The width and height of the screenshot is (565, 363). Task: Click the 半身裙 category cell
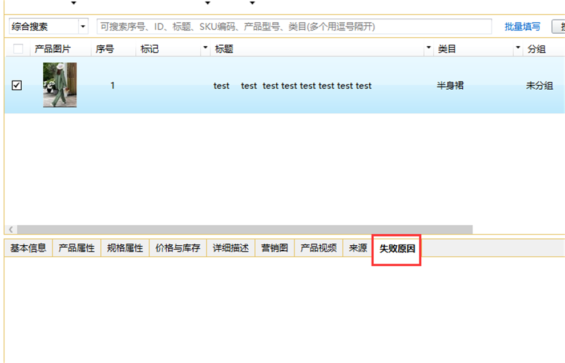coord(450,86)
